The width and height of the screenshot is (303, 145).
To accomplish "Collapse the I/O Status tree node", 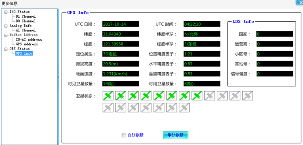I will [x=6, y=12].
